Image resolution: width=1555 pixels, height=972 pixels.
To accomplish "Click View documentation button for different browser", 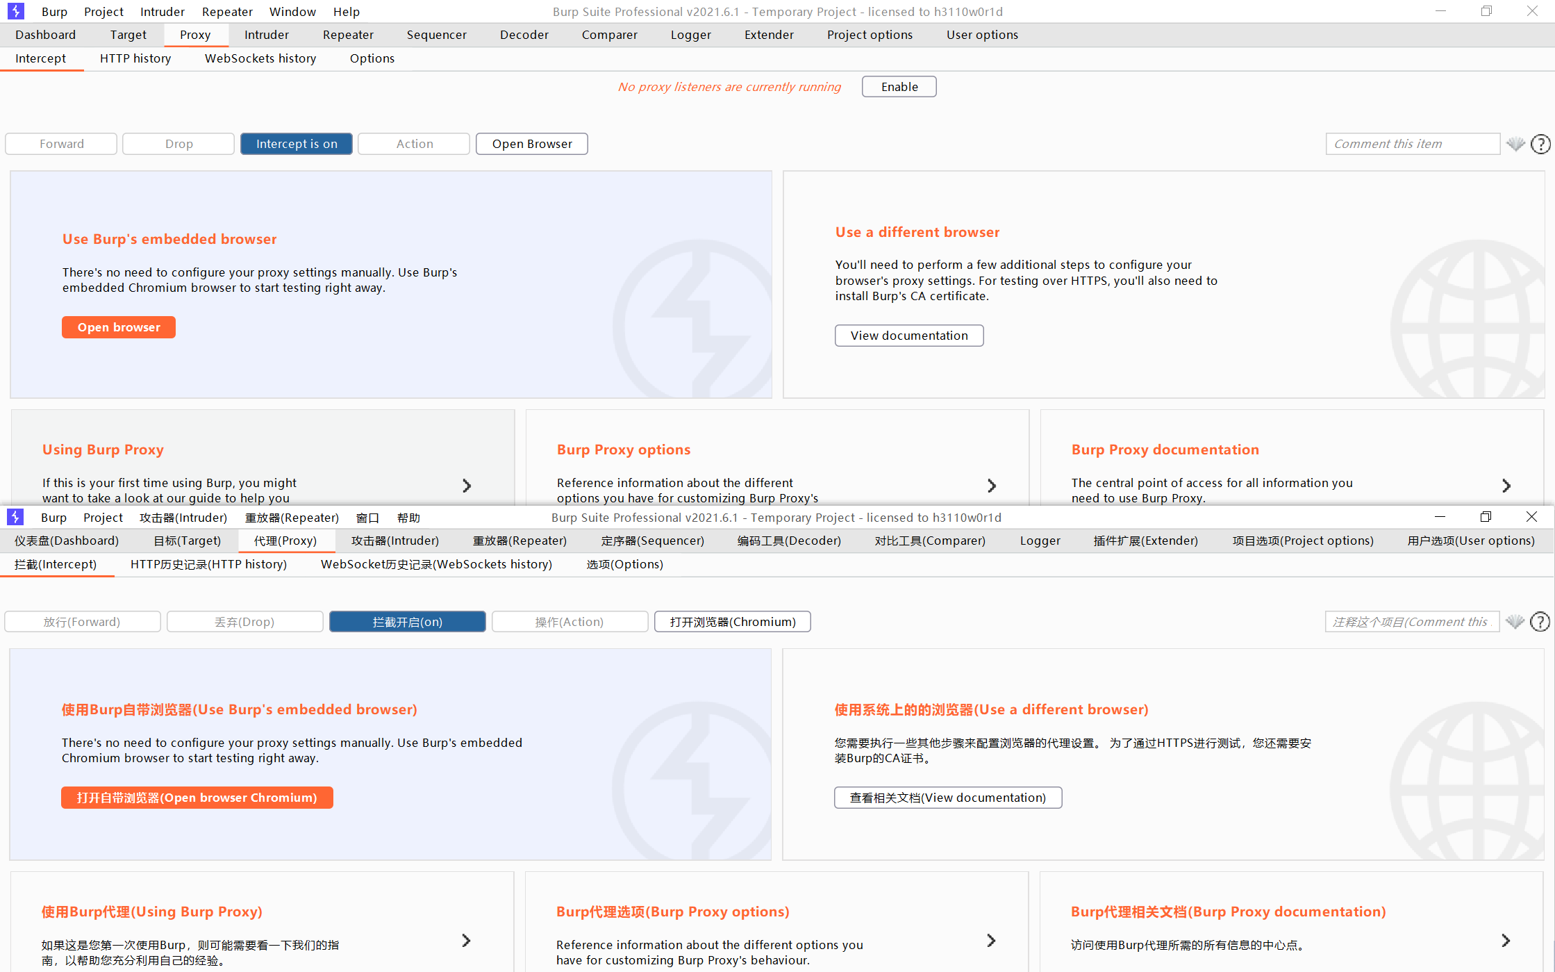I will [908, 335].
